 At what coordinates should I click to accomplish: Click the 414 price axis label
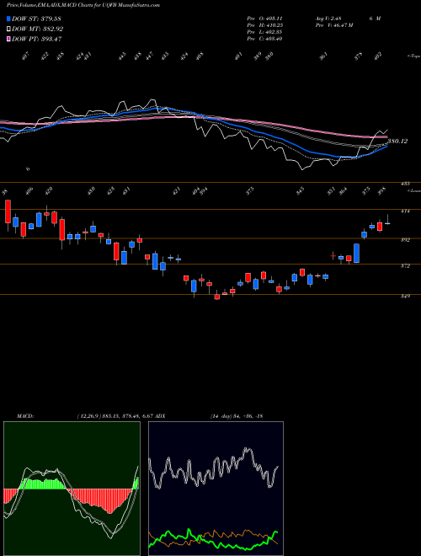[x=405, y=211]
